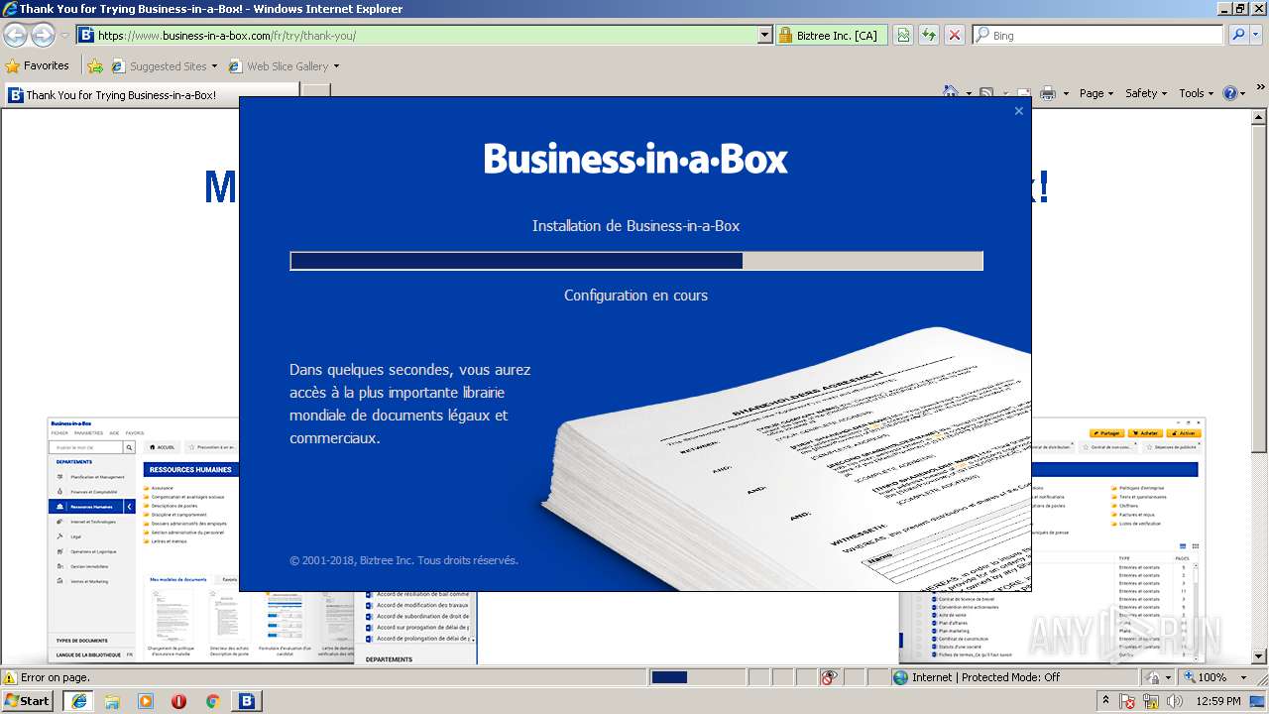Screen dimensions: 1269x714
Task: Expand the Help dropdown arrow
Action: [x=1243, y=93]
